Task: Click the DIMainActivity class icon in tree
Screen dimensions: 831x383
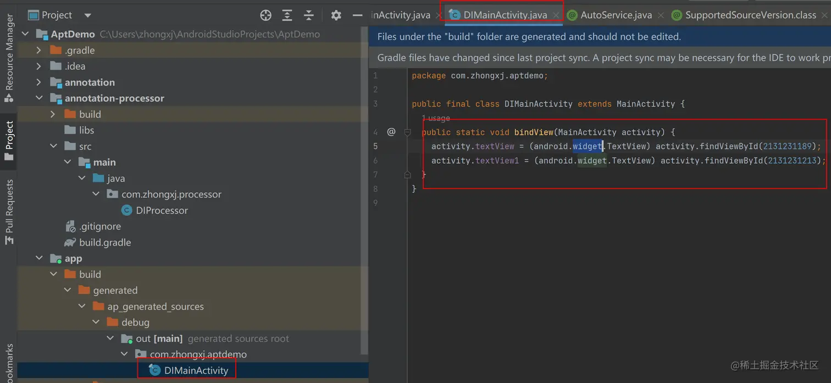Action: point(155,370)
